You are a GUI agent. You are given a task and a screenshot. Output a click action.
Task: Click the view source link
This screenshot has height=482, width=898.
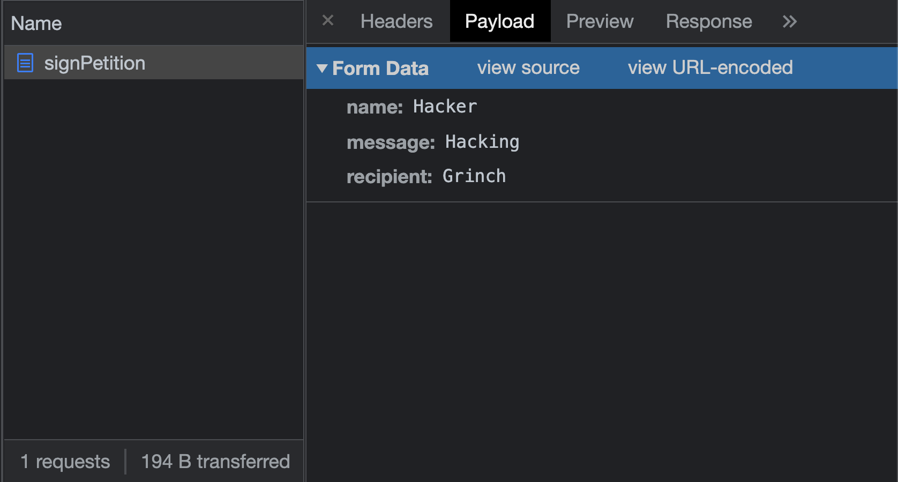(x=528, y=68)
